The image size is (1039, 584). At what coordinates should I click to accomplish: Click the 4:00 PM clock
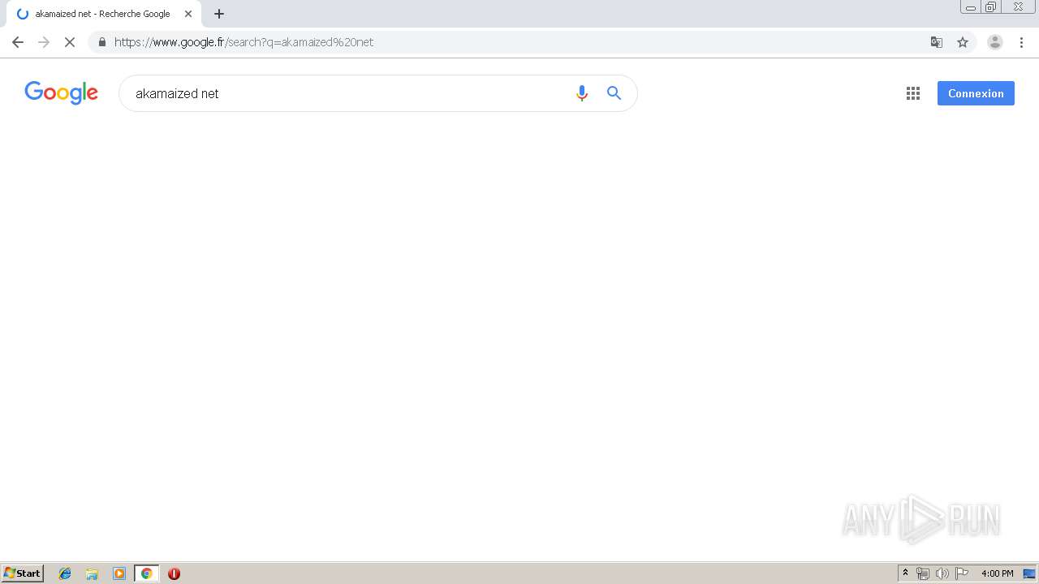tap(997, 573)
